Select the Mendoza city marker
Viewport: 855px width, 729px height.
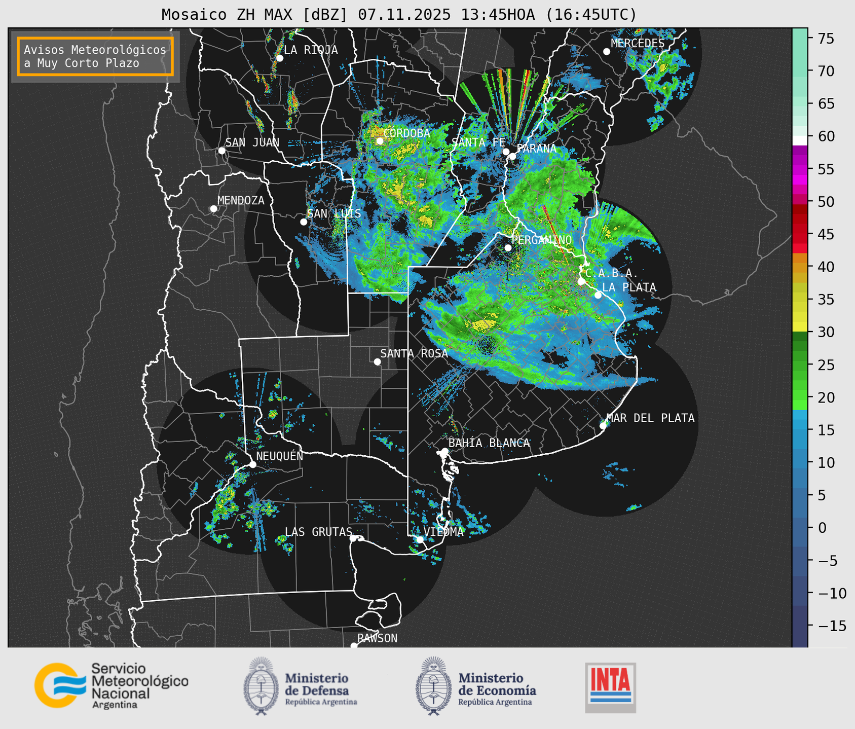(x=213, y=209)
